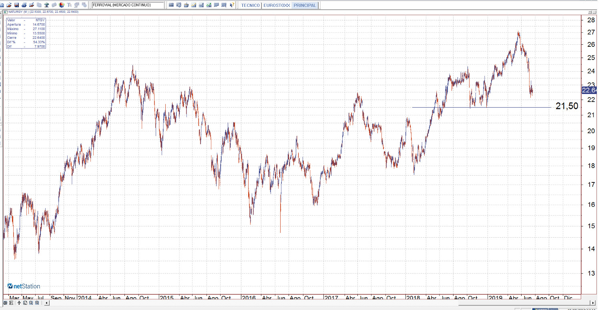
Task: Click the NTGY data info box
Action: click(26, 34)
